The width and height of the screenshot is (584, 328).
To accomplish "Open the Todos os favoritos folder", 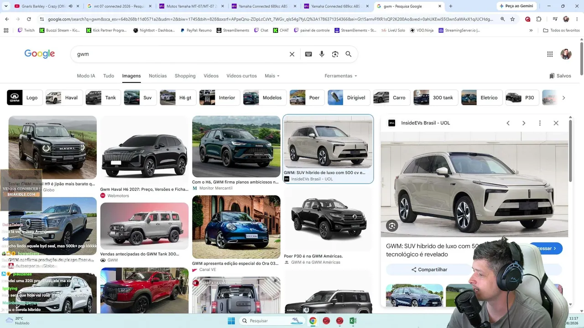I will 561,31.
